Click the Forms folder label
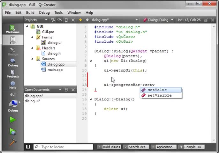Image resolution: width=219 pixels, height=153 pixels. tap(47, 37)
